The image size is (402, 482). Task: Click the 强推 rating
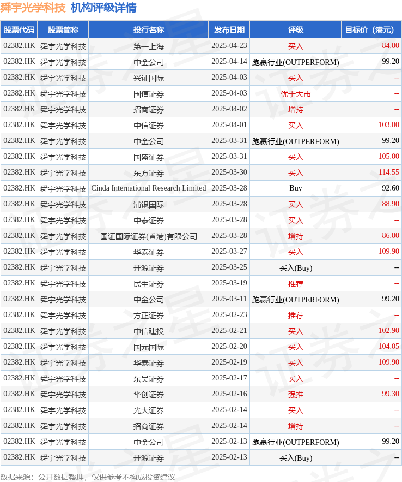tap(296, 395)
